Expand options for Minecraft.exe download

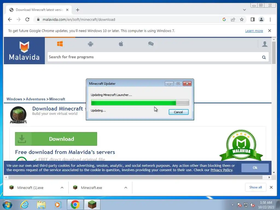click(x=126, y=188)
